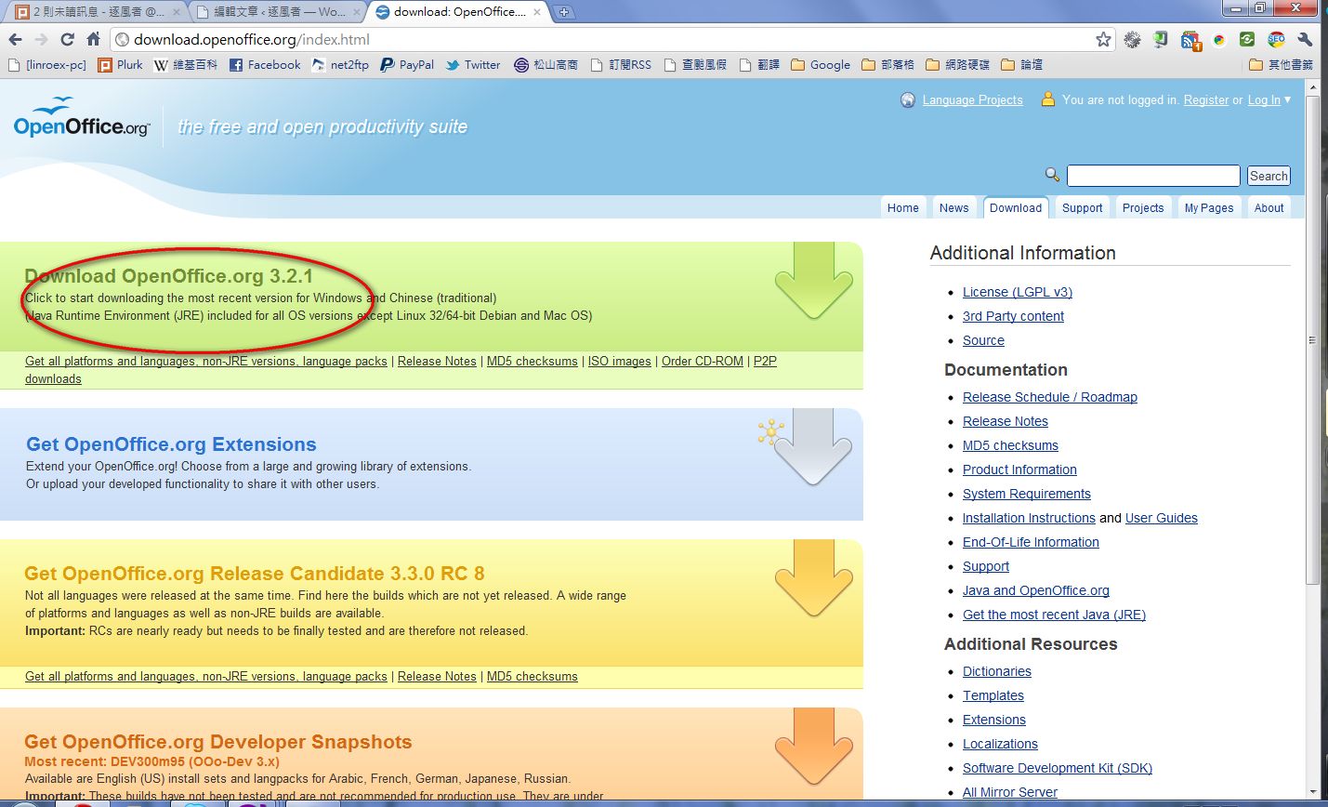
Task: Click the page's vertical scrollbar thumb
Action: pyautogui.click(x=1313, y=339)
